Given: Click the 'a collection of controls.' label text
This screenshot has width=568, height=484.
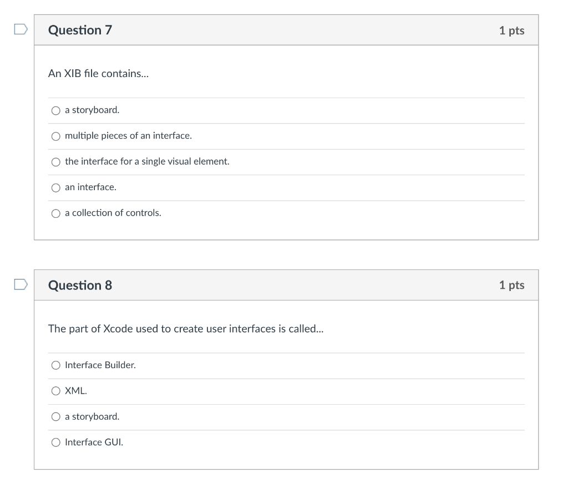Looking at the screenshot, I should 113,213.
